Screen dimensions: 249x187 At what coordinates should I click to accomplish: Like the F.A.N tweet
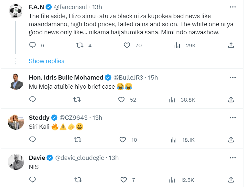point(127,45)
